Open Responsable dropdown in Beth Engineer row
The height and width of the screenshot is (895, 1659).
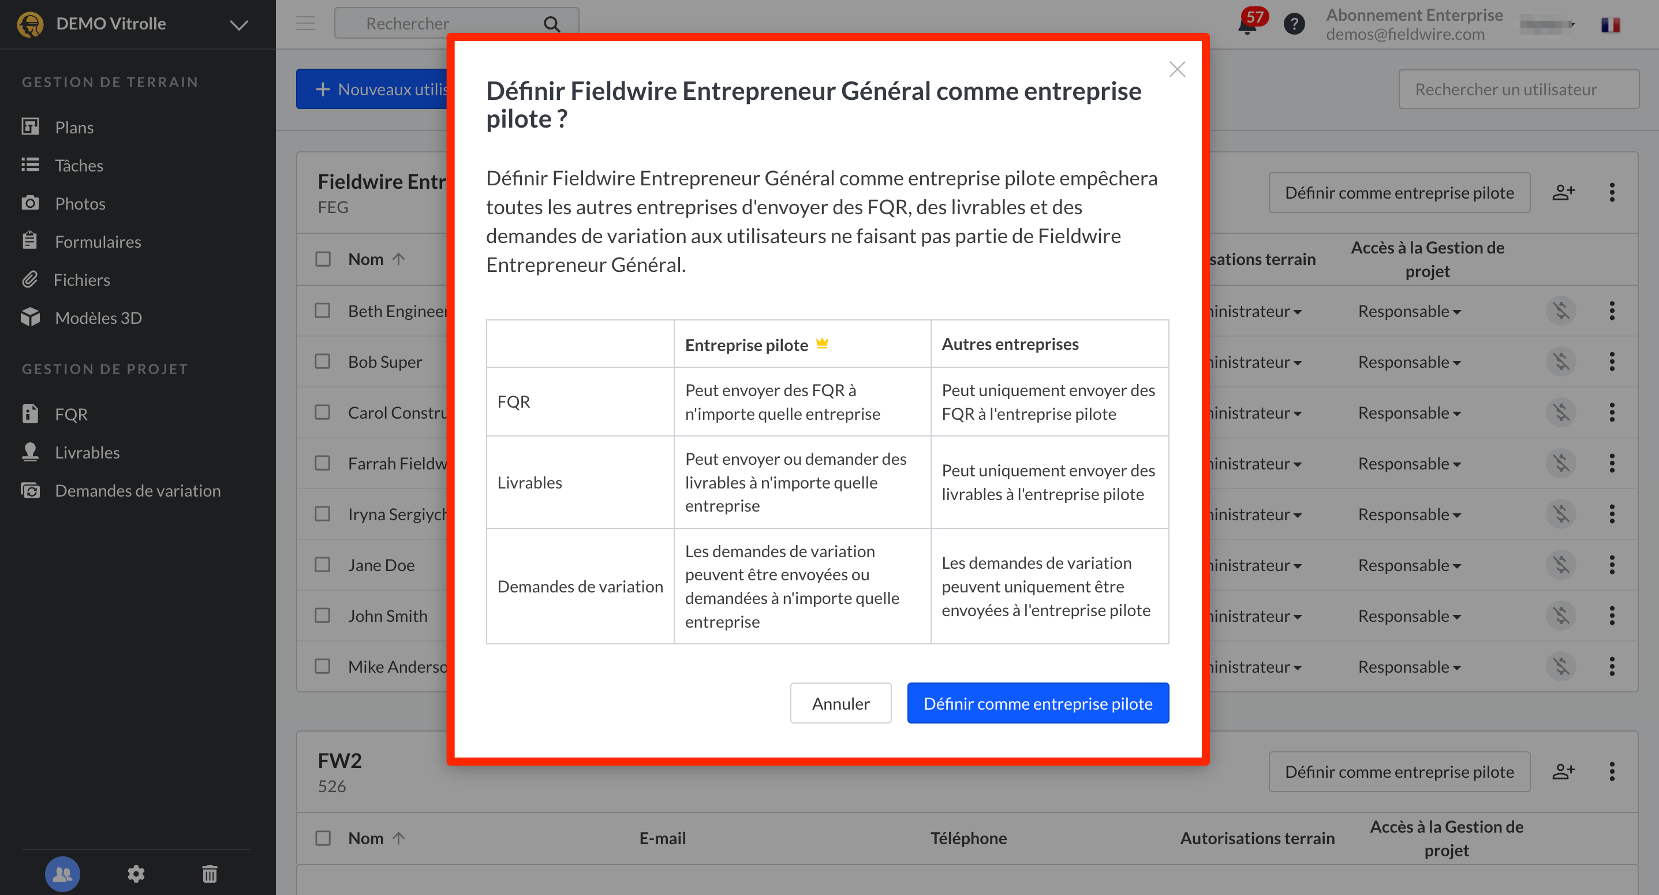pos(1409,311)
